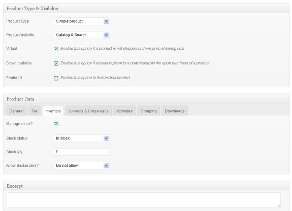Switch to the Downloads tab
Screen dimensions: 292x211
pyautogui.click(x=175, y=111)
